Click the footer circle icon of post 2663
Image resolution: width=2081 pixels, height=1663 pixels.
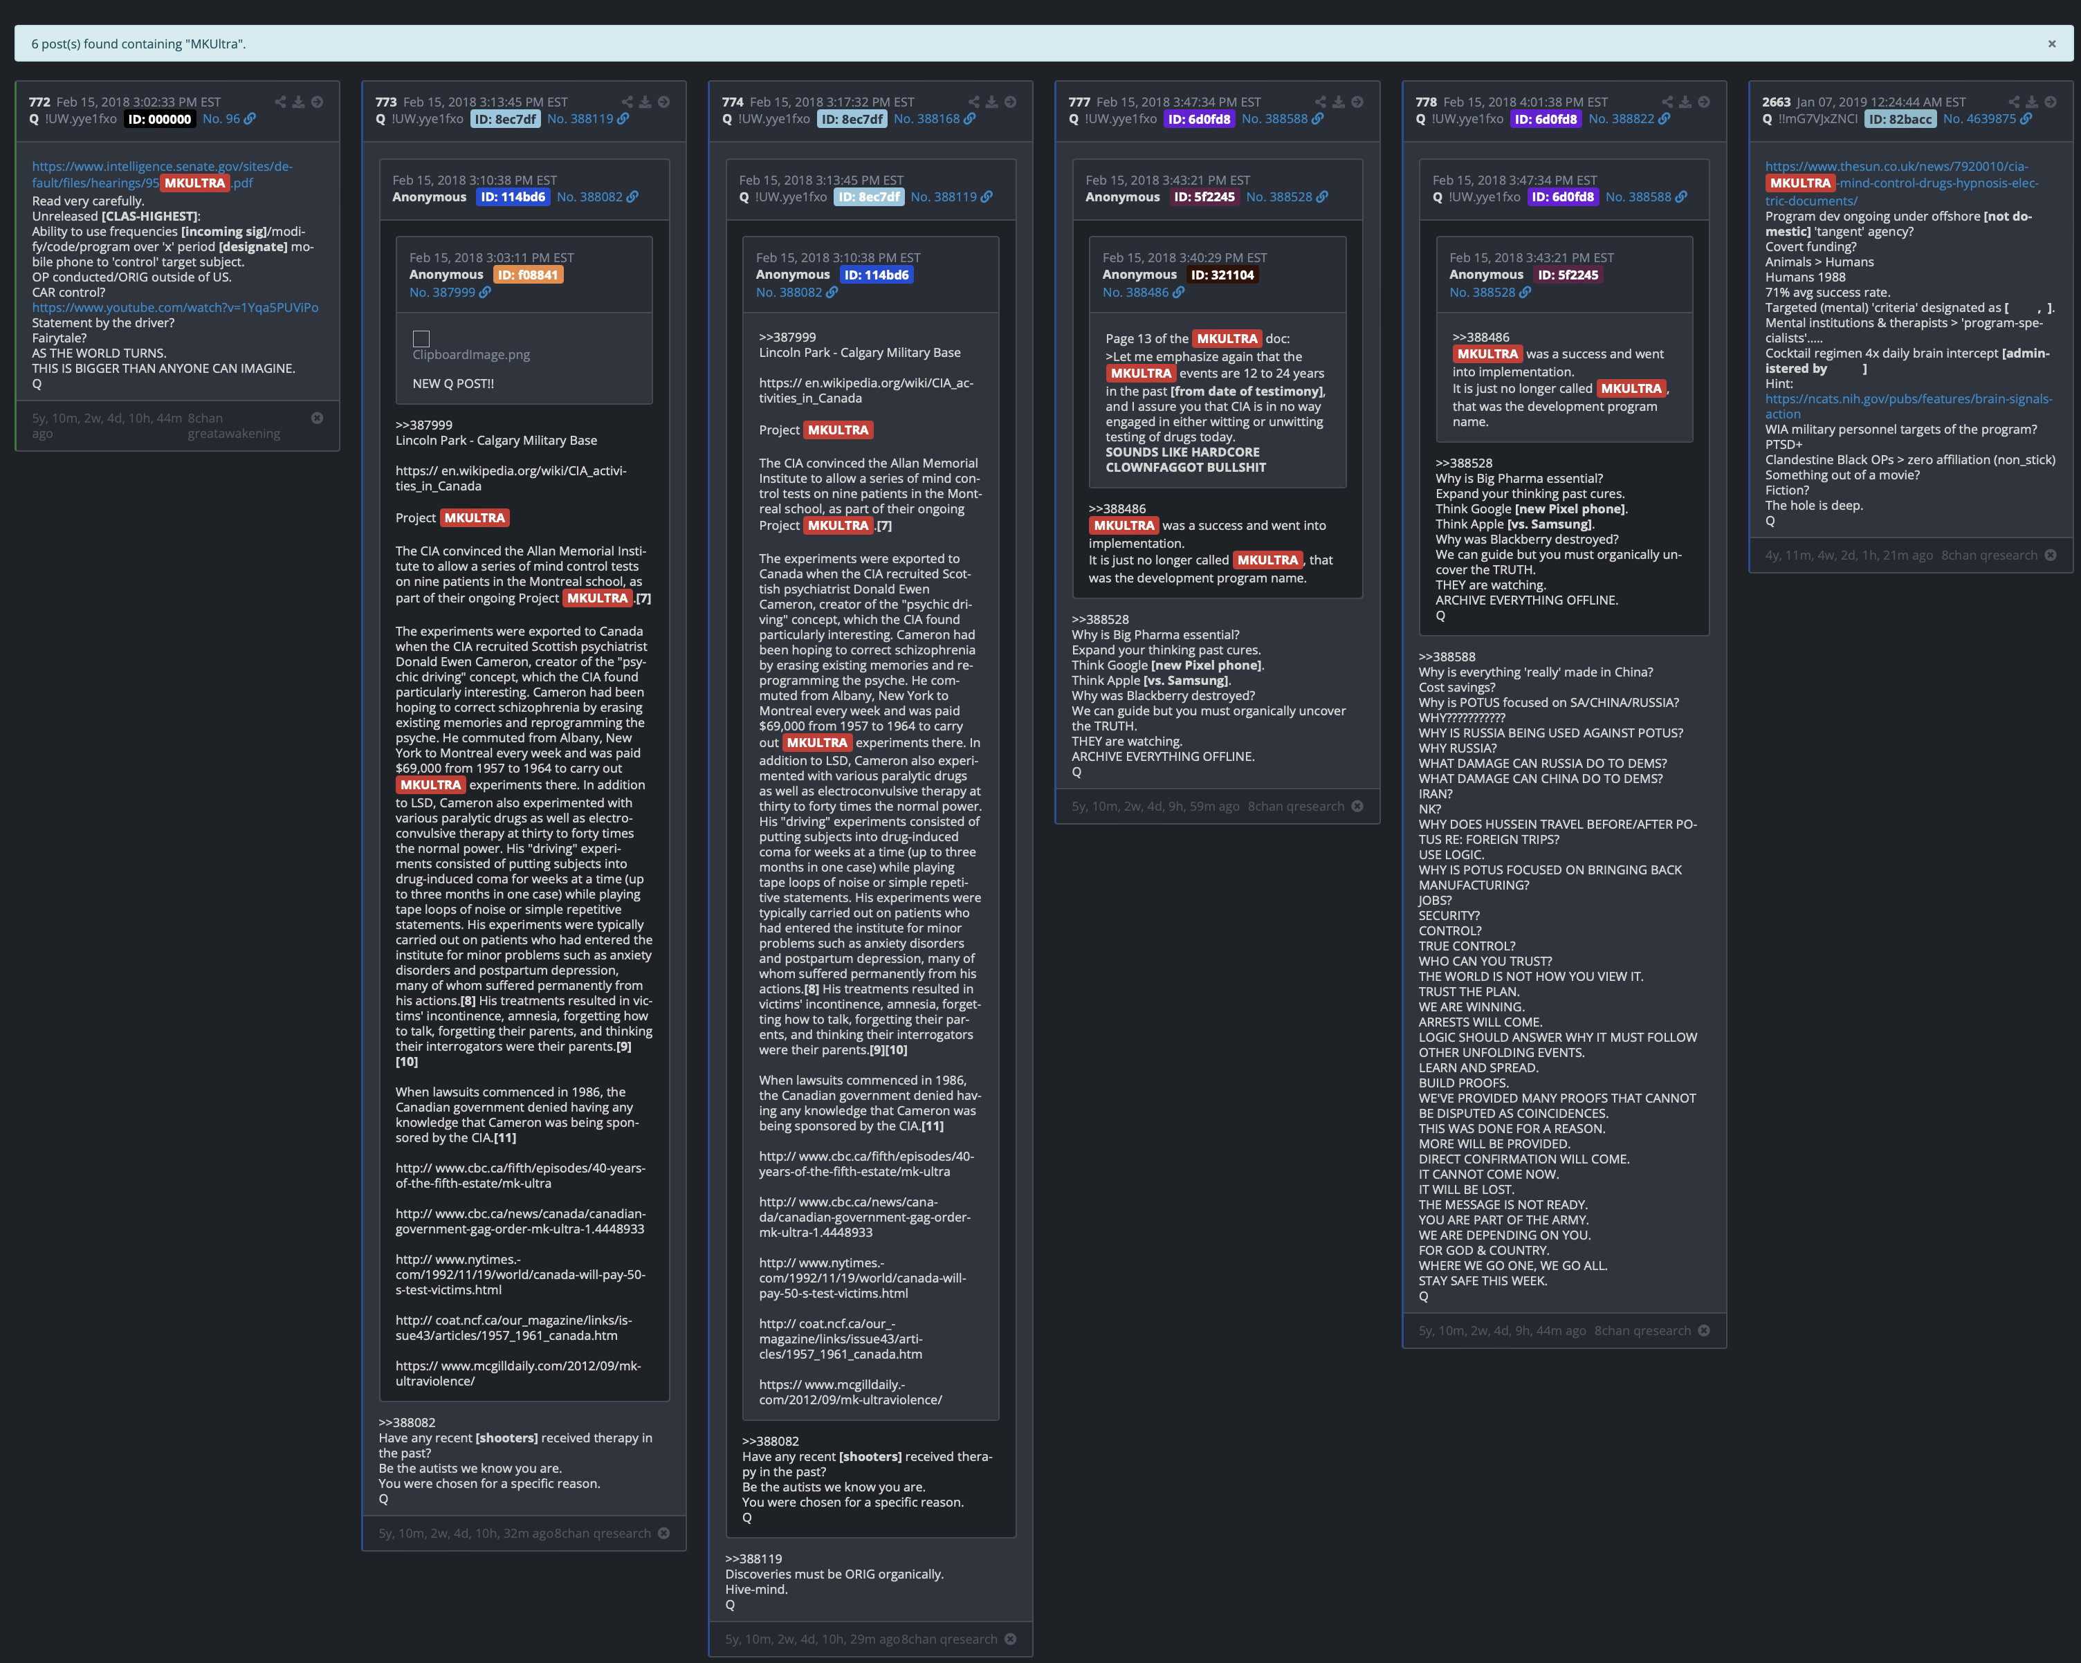click(x=2050, y=555)
